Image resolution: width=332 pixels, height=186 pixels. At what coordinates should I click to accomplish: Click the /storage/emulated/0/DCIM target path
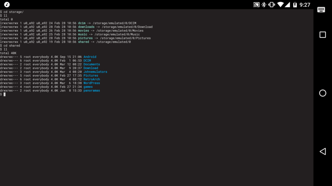114,23
